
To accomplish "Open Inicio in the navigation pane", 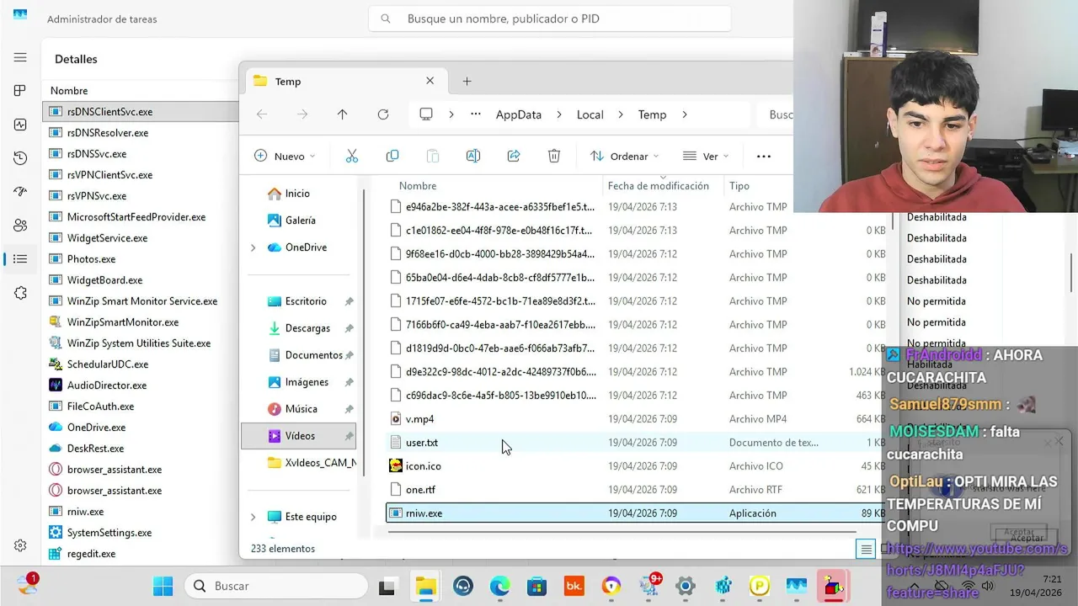I will tap(298, 194).
